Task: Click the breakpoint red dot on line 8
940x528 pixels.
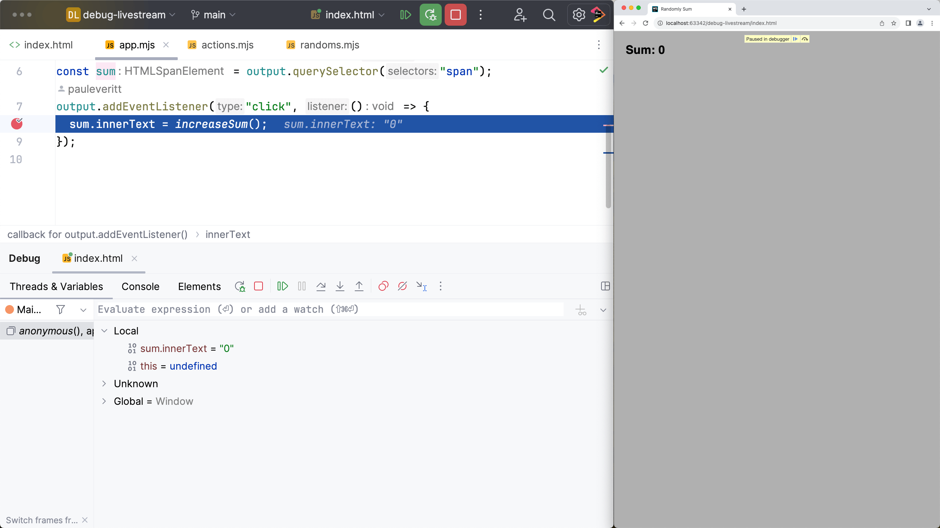Action: (17, 124)
